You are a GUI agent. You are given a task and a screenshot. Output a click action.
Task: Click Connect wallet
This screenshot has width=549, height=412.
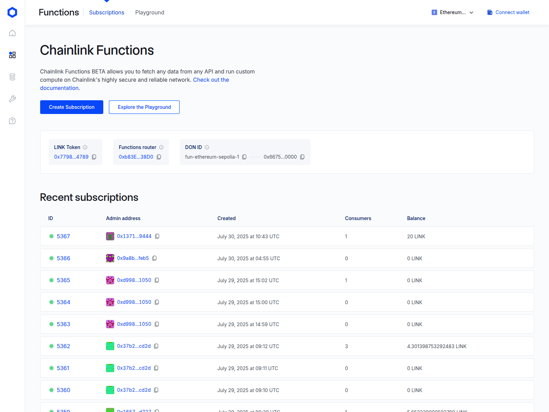click(512, 12)
